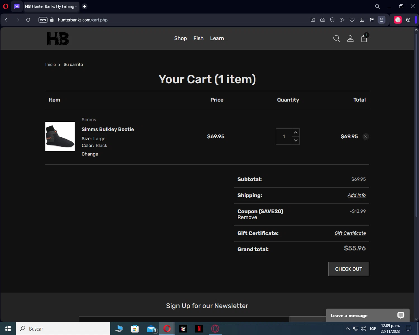The image size is (419, 335).
Task: Open the easy setup lines icon
Action: 372,20
